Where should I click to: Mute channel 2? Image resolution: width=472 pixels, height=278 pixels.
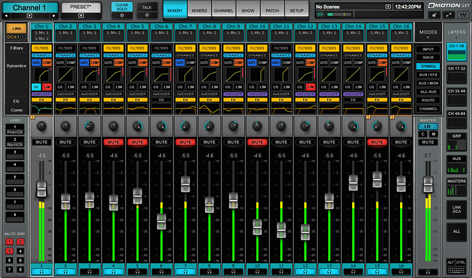pyautogui.click(x=65, y=142)
